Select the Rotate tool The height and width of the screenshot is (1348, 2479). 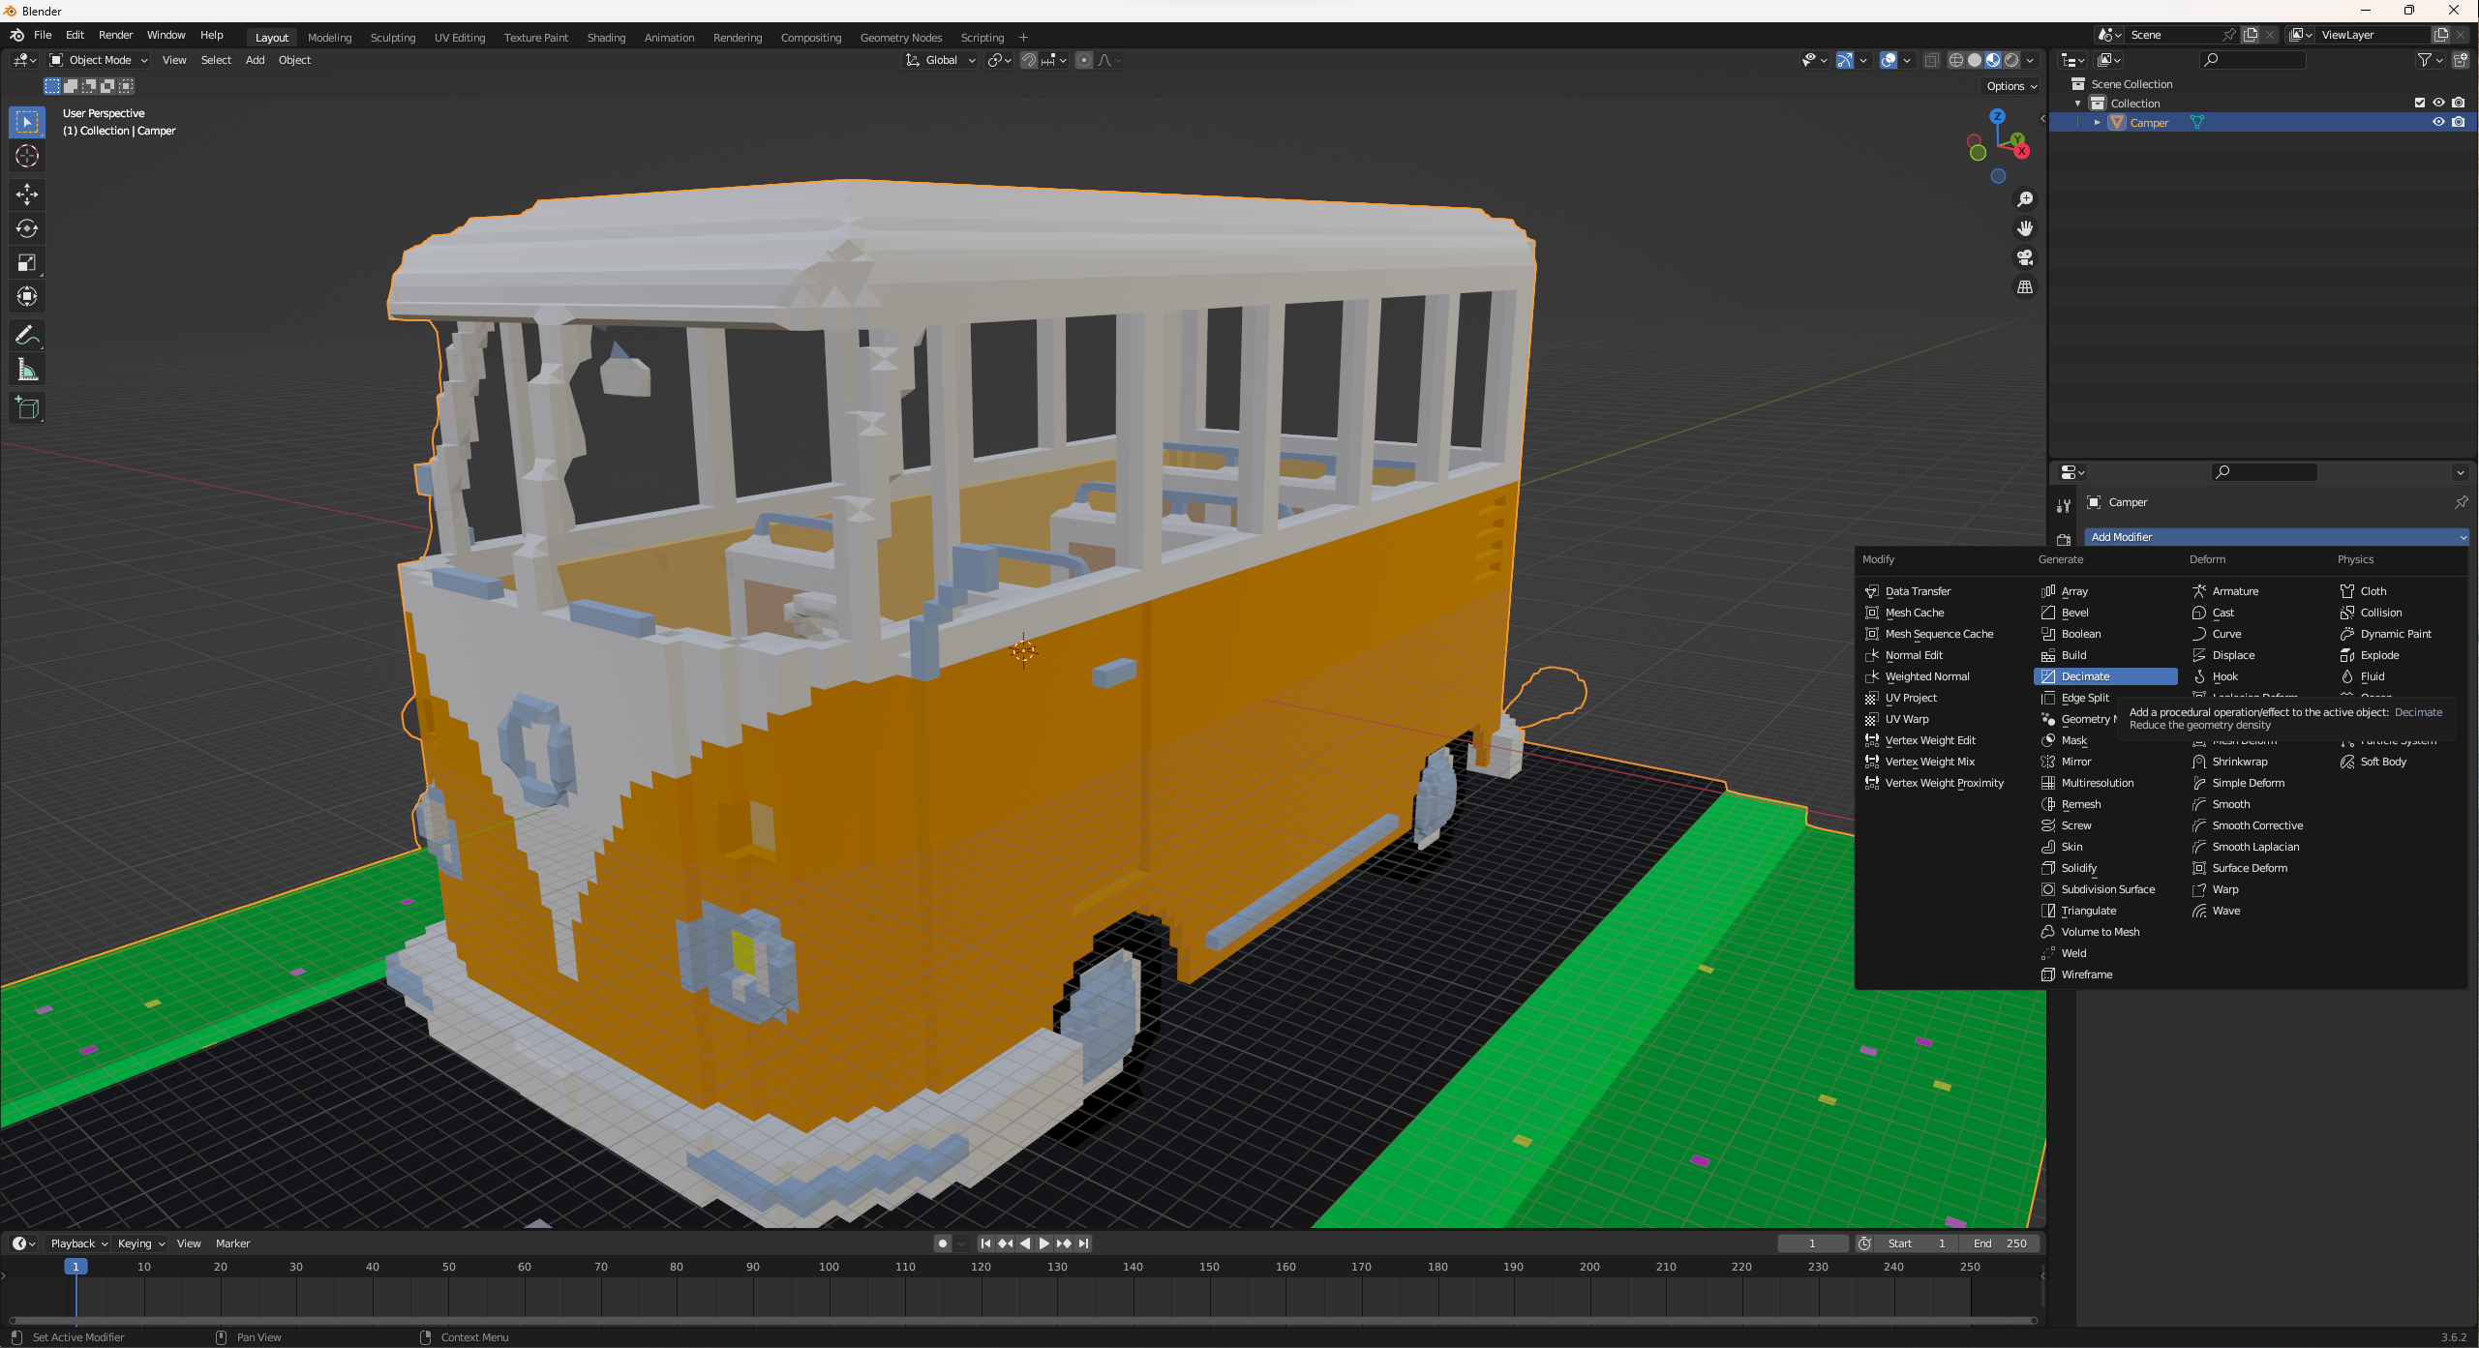point(27,228)
